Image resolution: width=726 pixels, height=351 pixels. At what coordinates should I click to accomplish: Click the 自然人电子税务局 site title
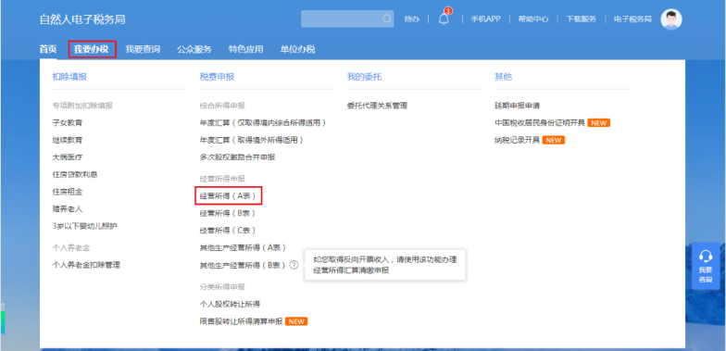coord(82,20)
